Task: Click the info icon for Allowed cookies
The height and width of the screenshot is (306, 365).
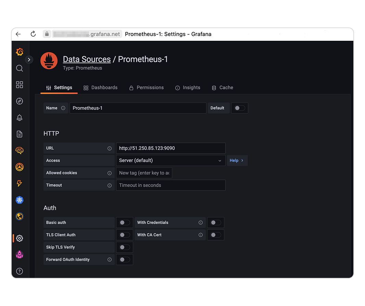Action: (110, 173)
